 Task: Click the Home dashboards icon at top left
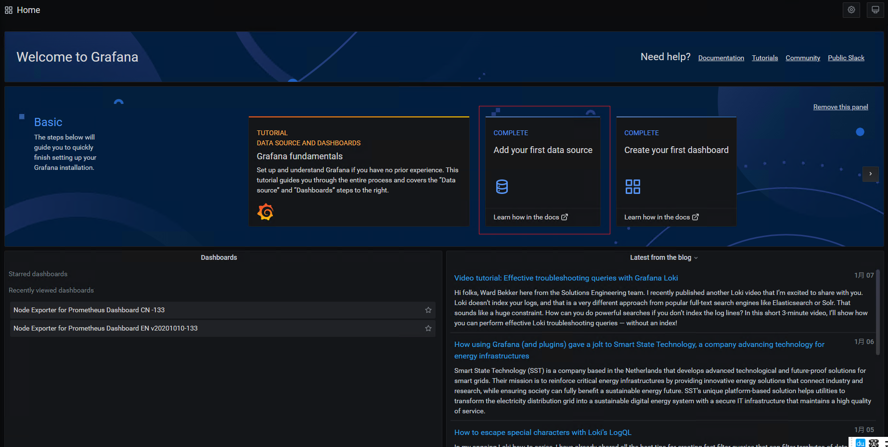8,10
